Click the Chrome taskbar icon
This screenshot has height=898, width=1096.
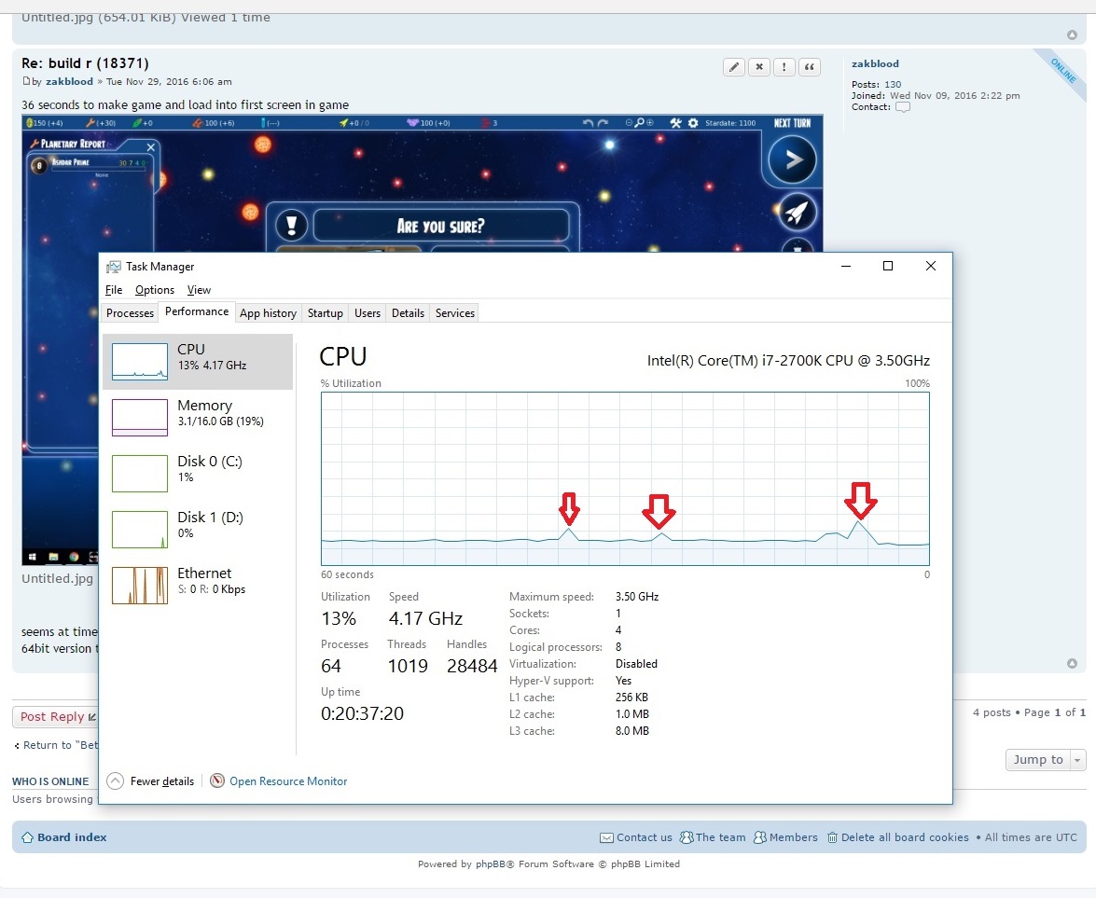click(74, 557)
